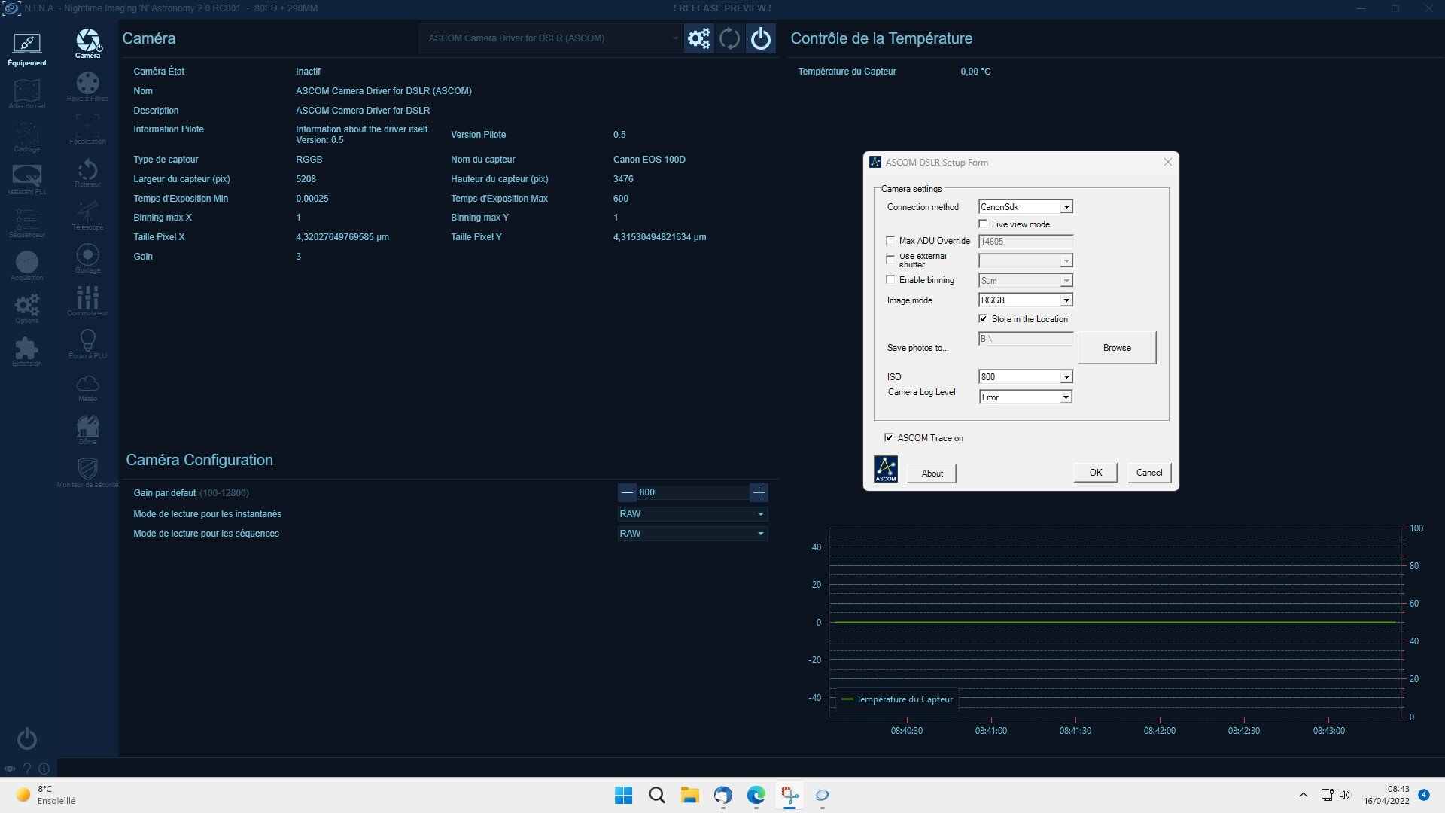Toggle the Max ADU Override checkbox

pos(891,241)
